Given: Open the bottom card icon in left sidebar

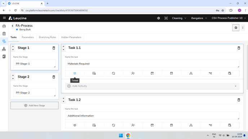Looking at the screenshot, I should 4,56.
